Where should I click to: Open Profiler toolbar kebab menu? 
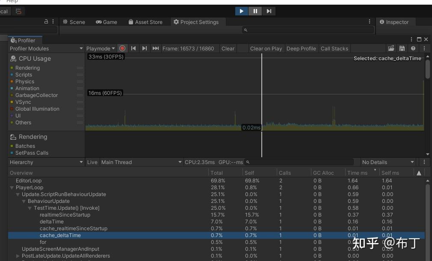pyautogui.click(x=424, y=48)
